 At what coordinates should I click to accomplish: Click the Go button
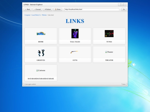tap(124, 9)
